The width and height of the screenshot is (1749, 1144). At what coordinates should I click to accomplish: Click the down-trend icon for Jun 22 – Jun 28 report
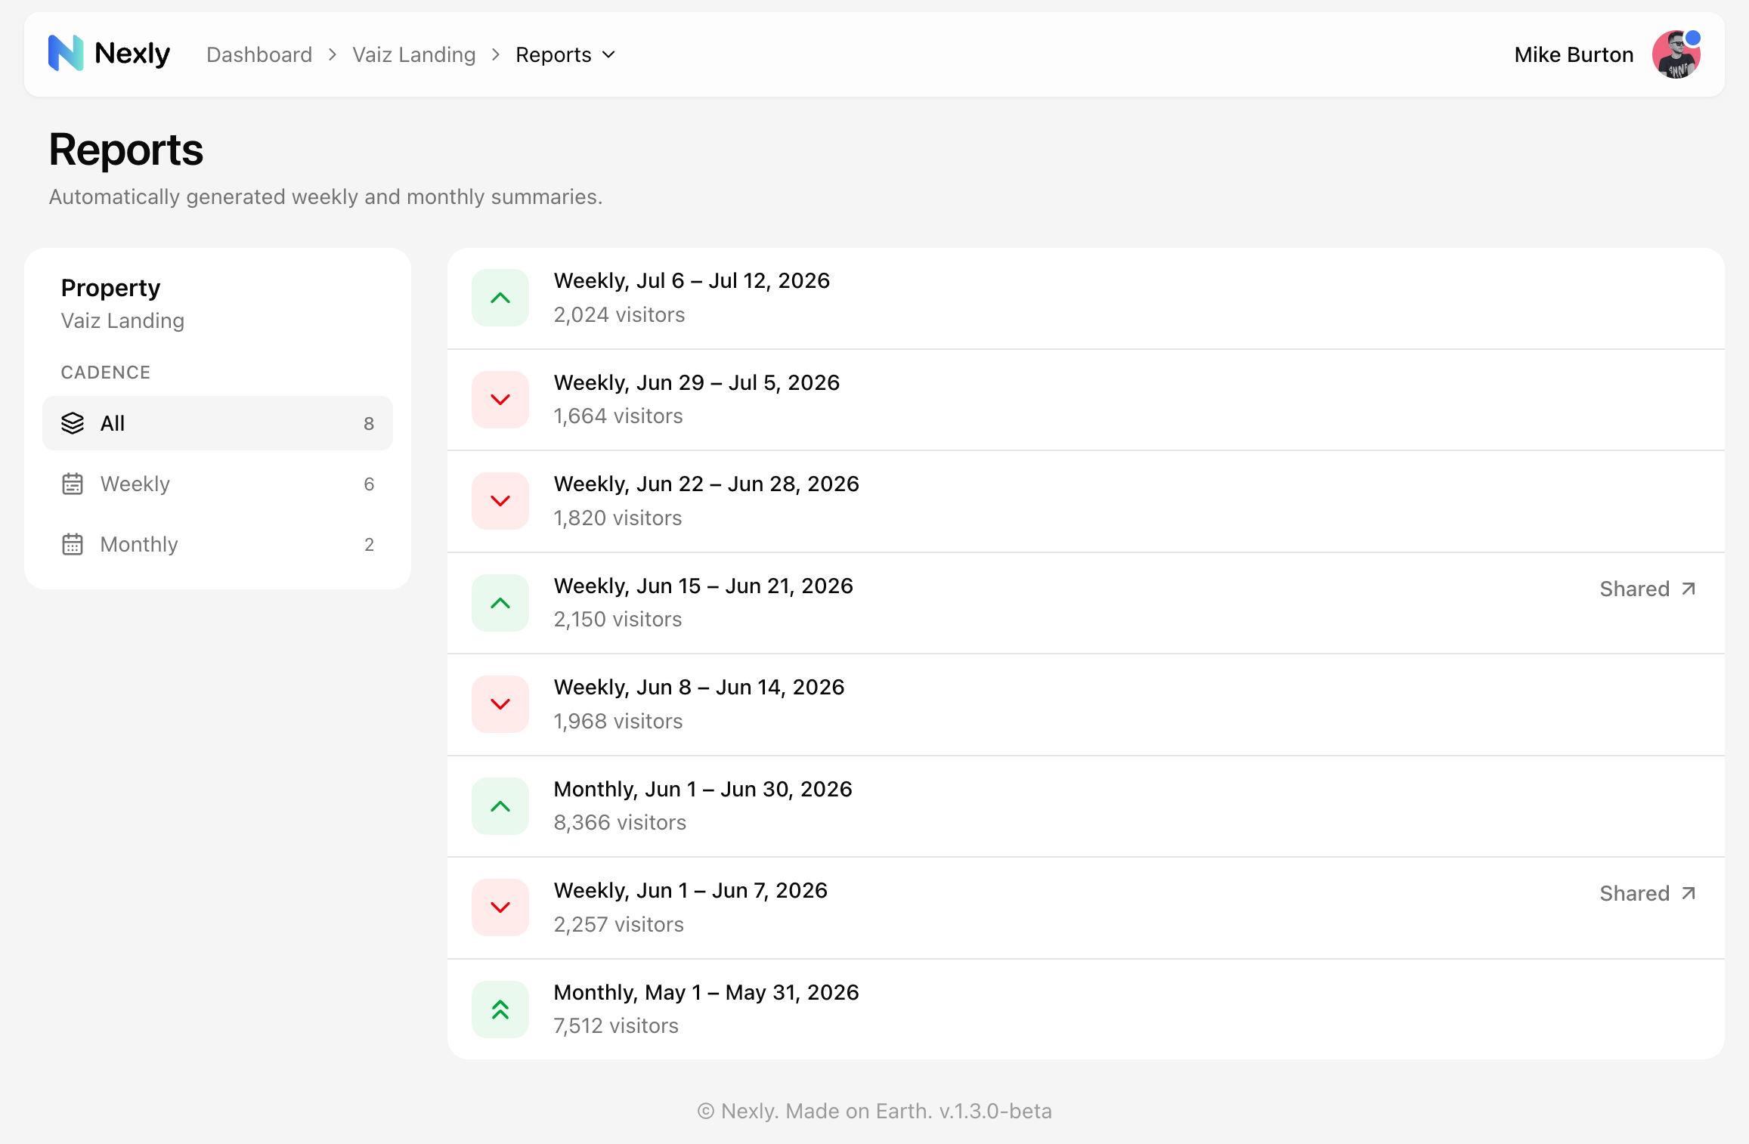(500, 501)
